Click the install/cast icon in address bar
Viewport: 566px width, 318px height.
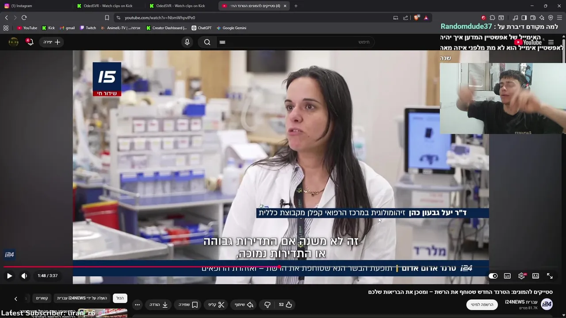click(x=395, y=18)
